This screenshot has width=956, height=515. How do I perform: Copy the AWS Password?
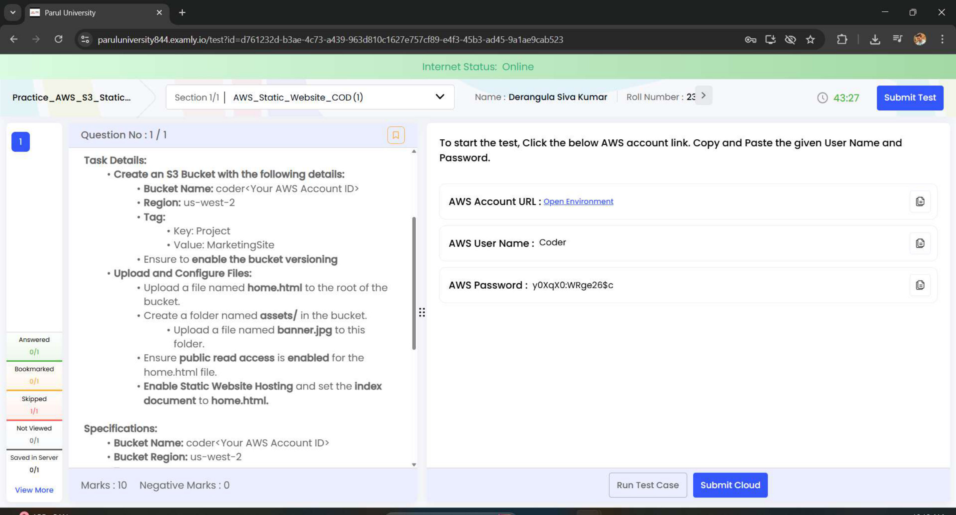[x=920, y=285]
